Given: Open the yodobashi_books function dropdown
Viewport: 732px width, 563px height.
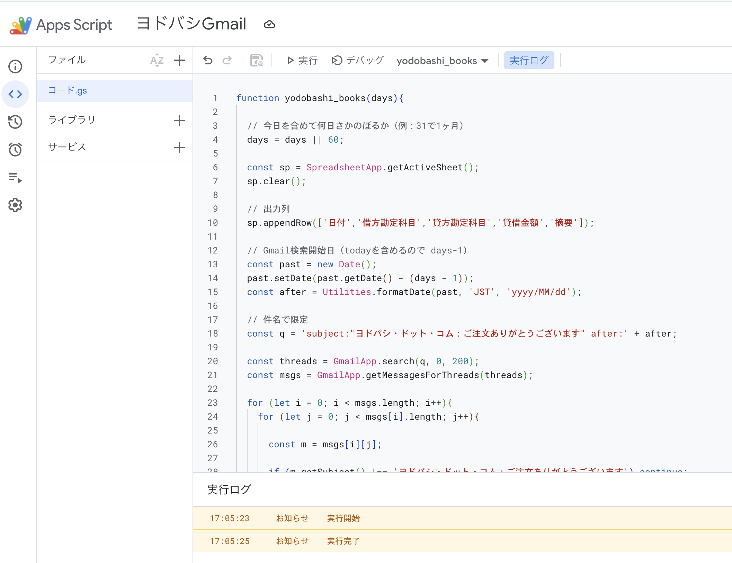Looking at the screenshot, I should point(443,61).
